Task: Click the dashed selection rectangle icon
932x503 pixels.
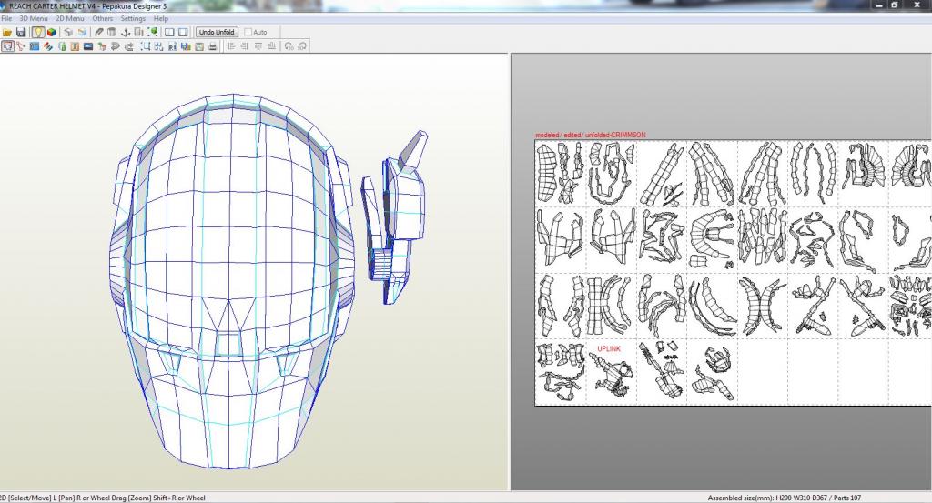Action: pyautogui.click(x=145, y=46)
